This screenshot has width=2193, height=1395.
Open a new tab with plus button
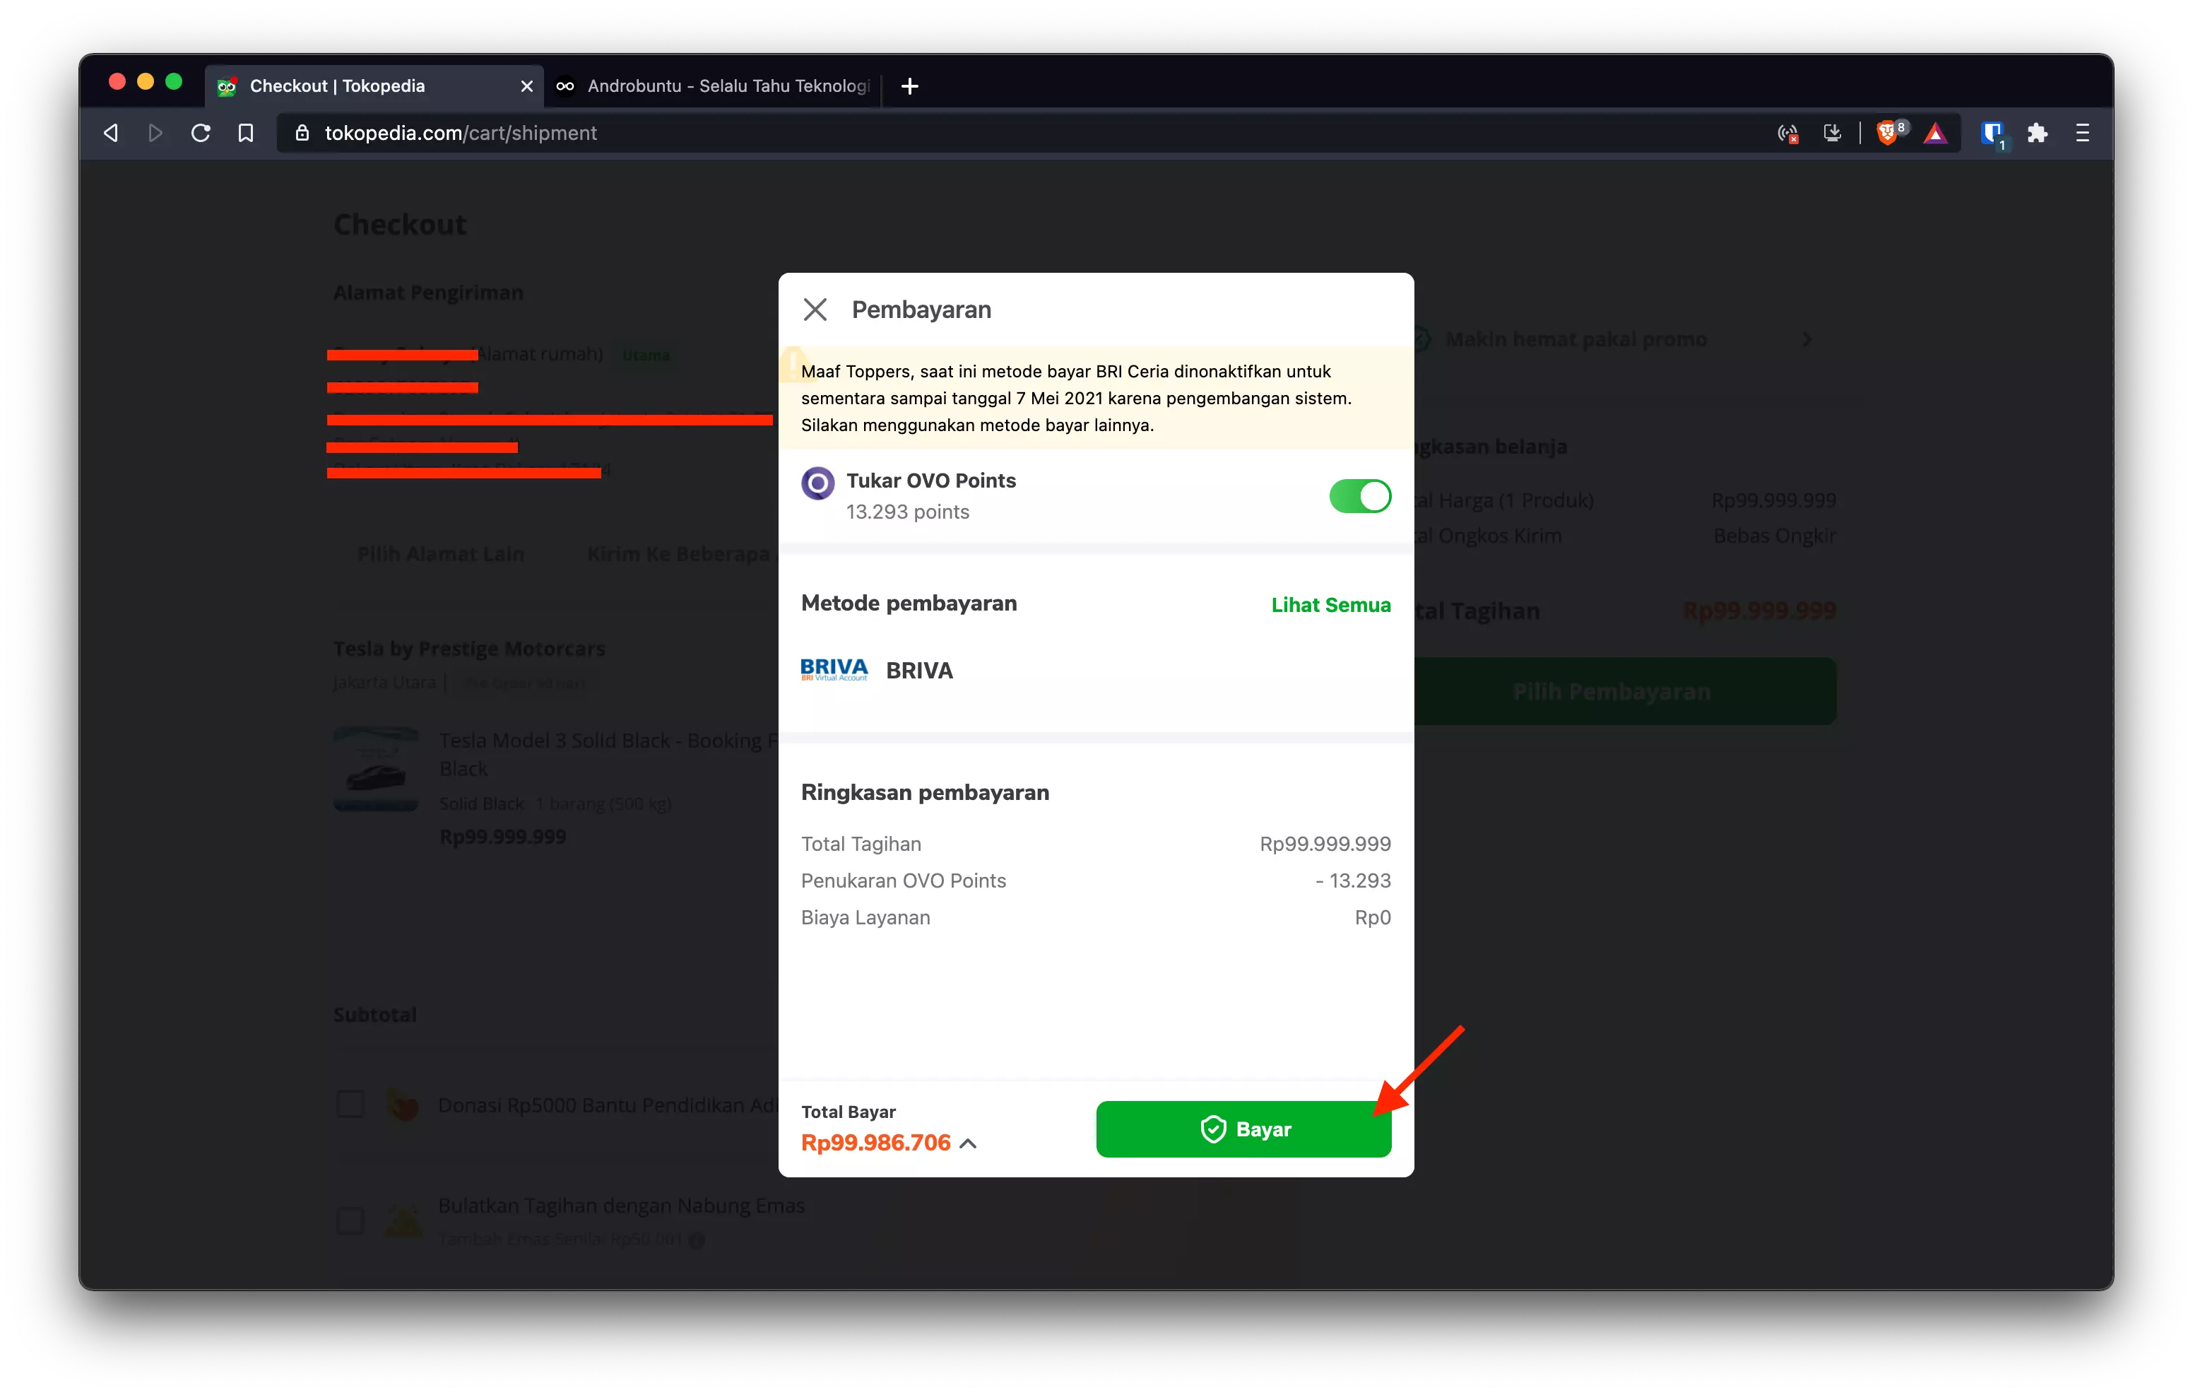[x=910, y=86]
